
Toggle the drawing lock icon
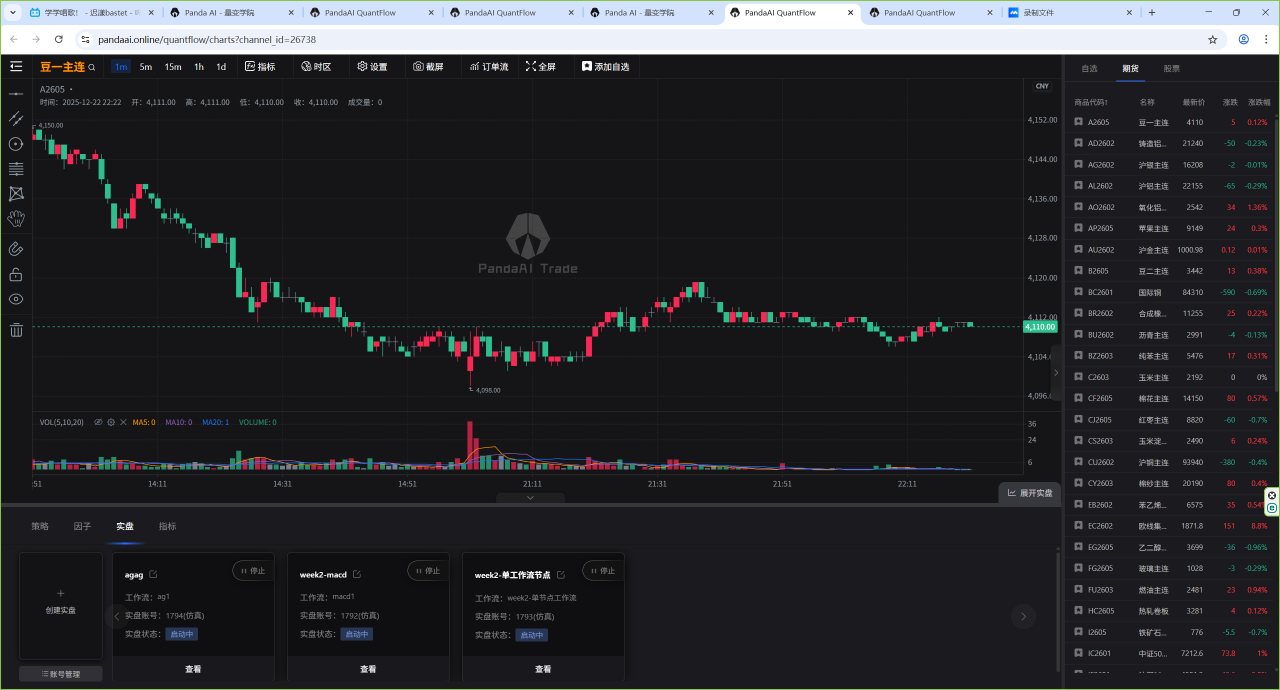16,274
